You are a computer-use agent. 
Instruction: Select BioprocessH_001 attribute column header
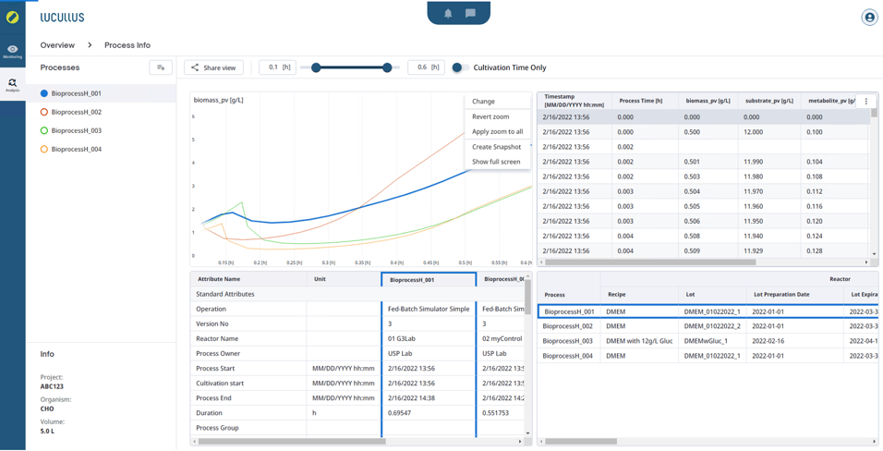pos(429,280)
